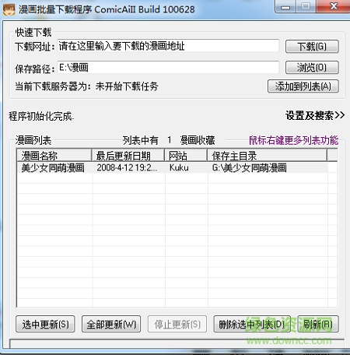Image resolution: width=350 pixels, height=355 pixels.
Task: Click 选中更新(S) update selected button
Action: tap(45, 324)
